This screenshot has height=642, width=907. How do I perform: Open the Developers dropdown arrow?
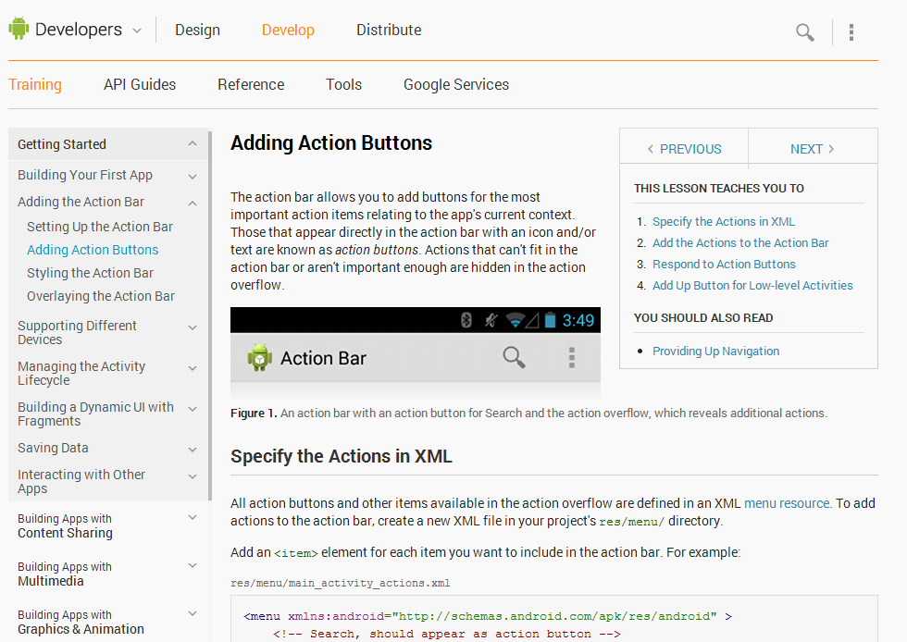point(137,31)
